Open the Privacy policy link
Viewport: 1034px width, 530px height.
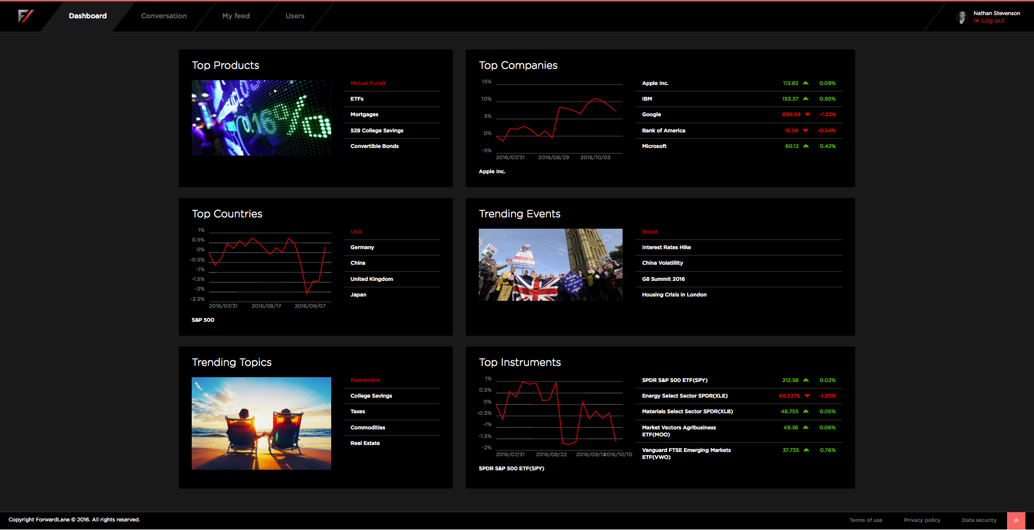coord(922,520)
